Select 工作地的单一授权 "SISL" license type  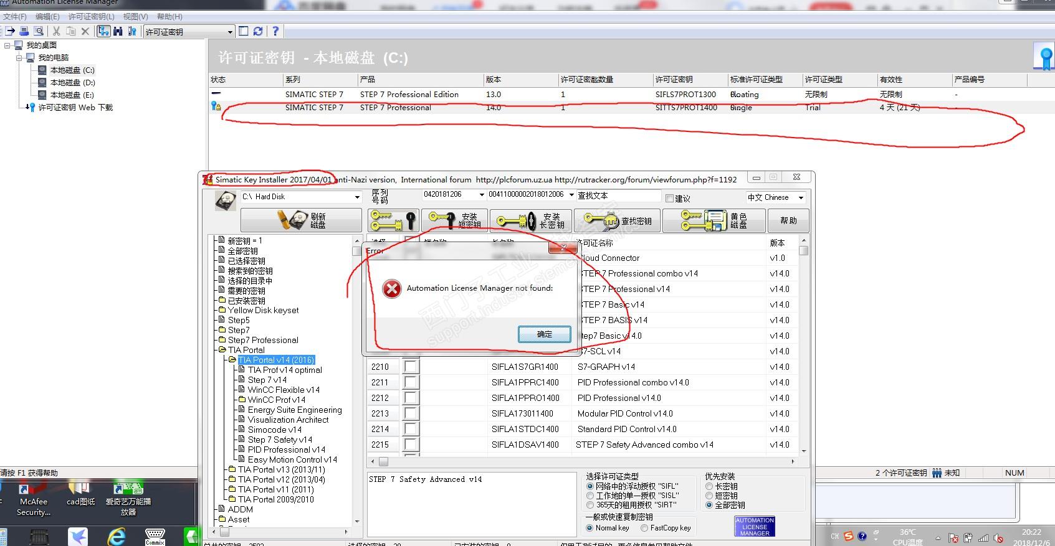pyautogui.click(x=590, y=496)
